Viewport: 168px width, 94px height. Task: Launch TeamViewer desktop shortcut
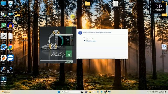tap(10, 58)
